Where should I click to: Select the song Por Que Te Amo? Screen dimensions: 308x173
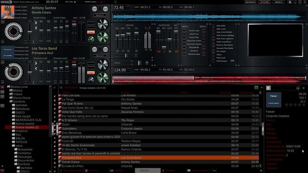159,104
